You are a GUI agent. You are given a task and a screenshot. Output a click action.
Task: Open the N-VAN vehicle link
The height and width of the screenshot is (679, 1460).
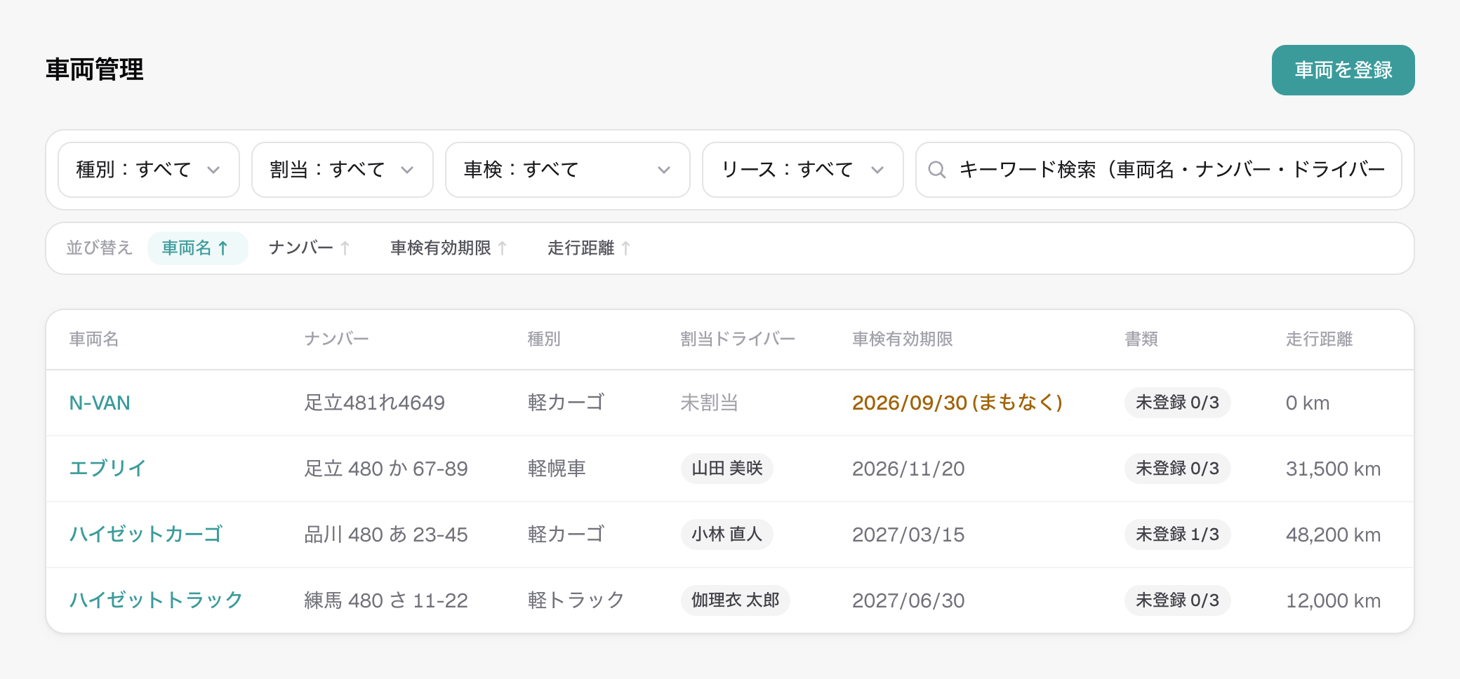coord(100,403)
